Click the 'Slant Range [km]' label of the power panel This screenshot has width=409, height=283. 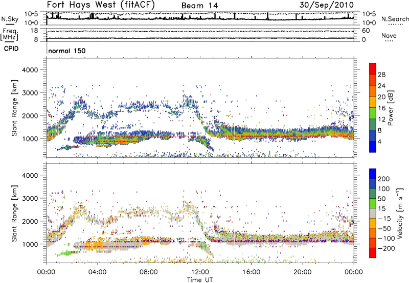click(14, 108)
